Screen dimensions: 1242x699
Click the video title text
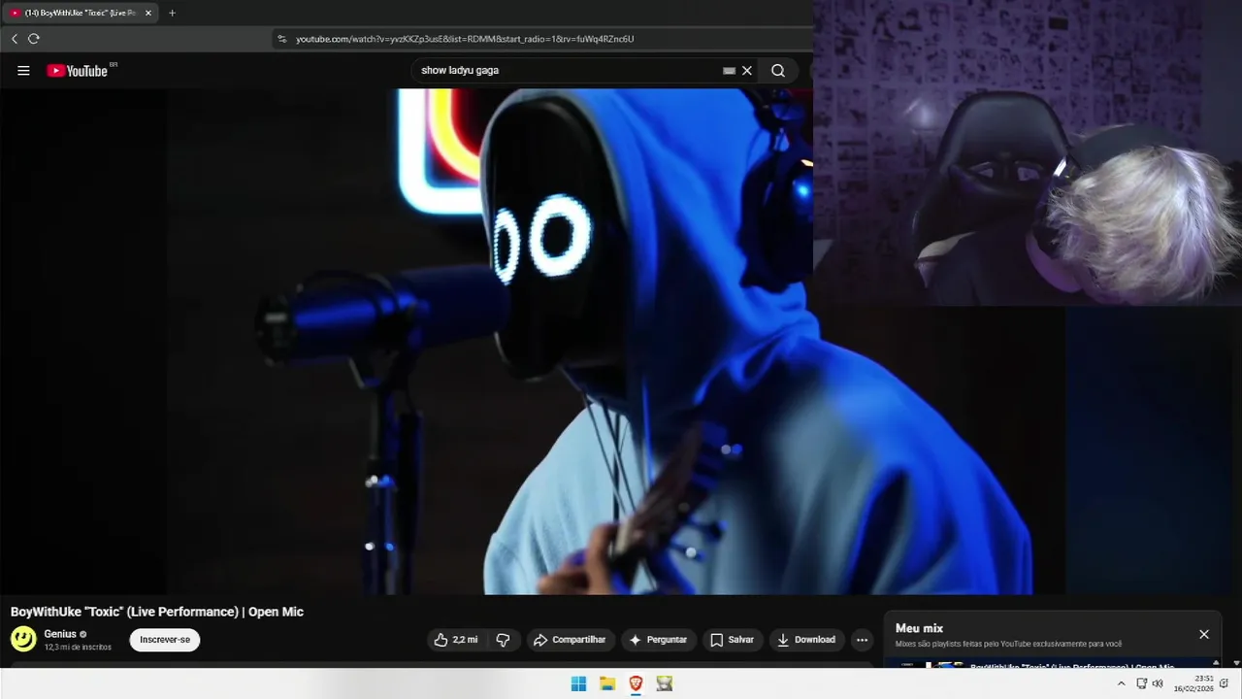(157, 612)
